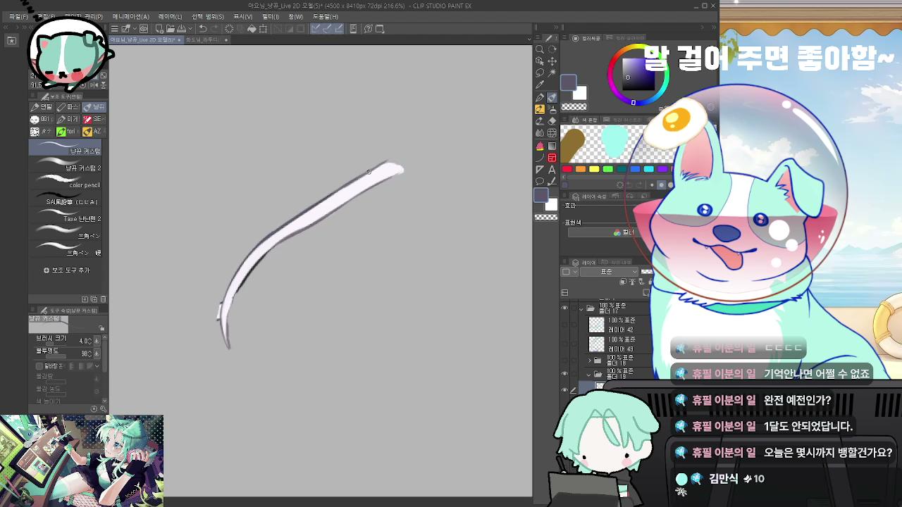This screenshot has height=507, width=902.
Task: Click the 레이어 43 layer thumbnail
Action: click(597, 344)
